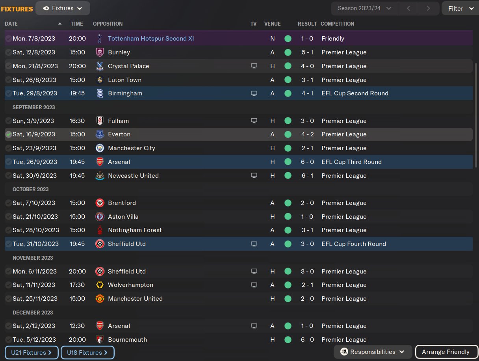The image size is (479, 361).
Task: Expand the Season 2023/24 selector
Action: [x=365, y=8]
